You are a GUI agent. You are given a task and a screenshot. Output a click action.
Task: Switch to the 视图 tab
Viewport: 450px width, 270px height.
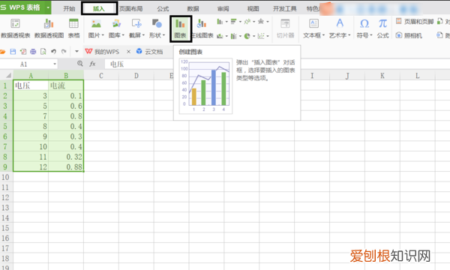pyautogui.click(x=253, y=8)
